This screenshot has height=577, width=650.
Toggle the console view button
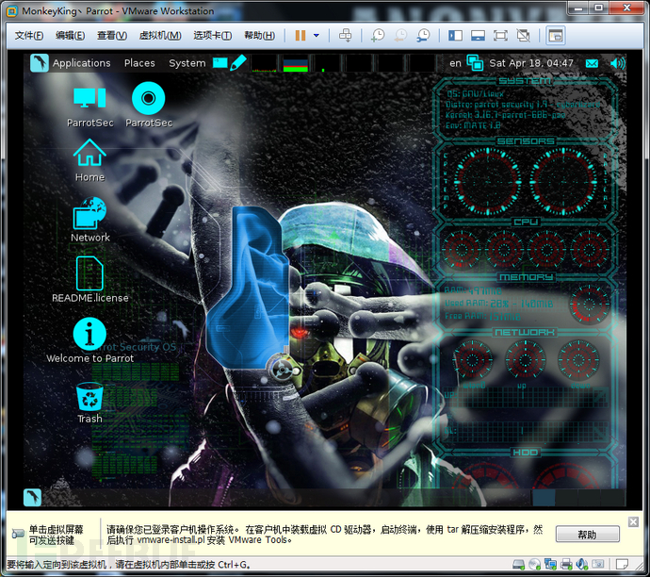[x=555, y=36]
